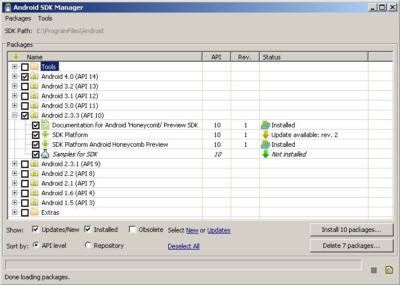Check the Tools package checkbox
The image size is (400, 285).
(25, 67)
